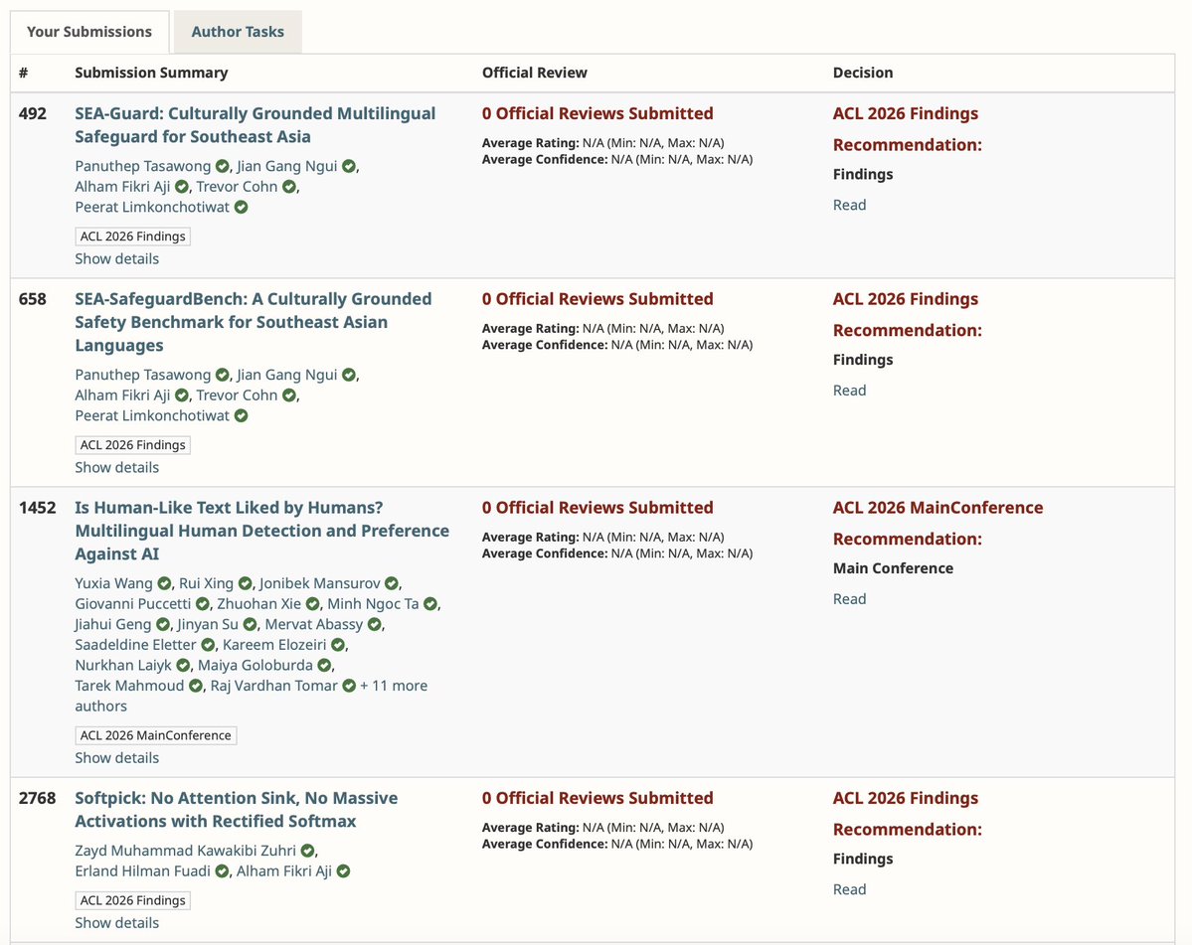The image size is (1192, 945).
Task: Click verified checkmark next to Erland Hilman Fuadi
Action: tap(222, 871)
